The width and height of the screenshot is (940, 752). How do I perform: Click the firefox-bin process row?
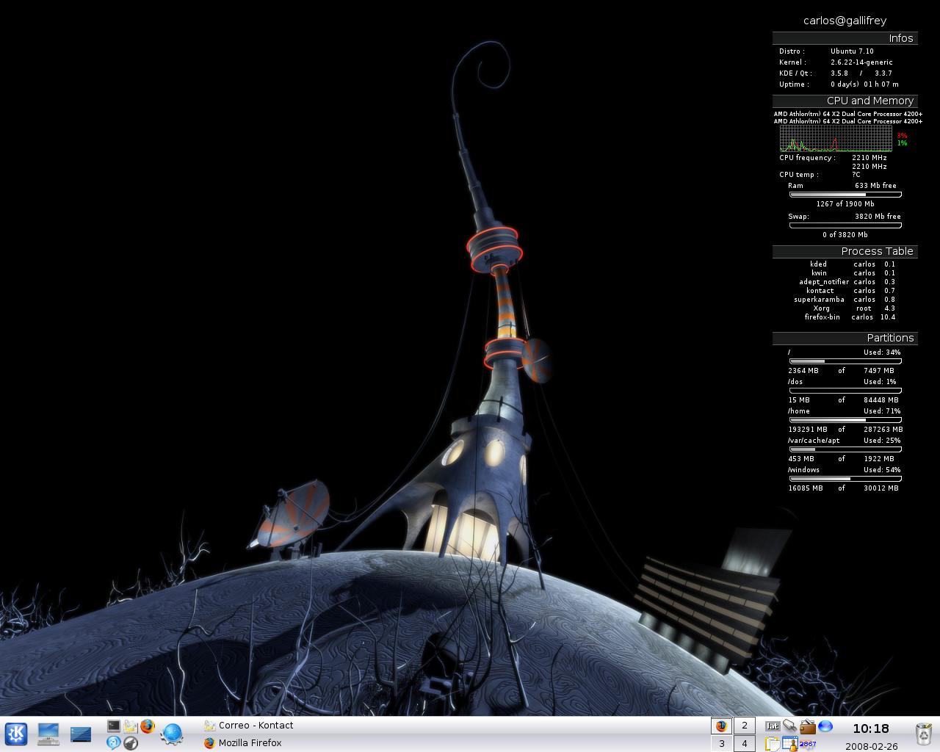pyautogui.click(x=850, y=317)
